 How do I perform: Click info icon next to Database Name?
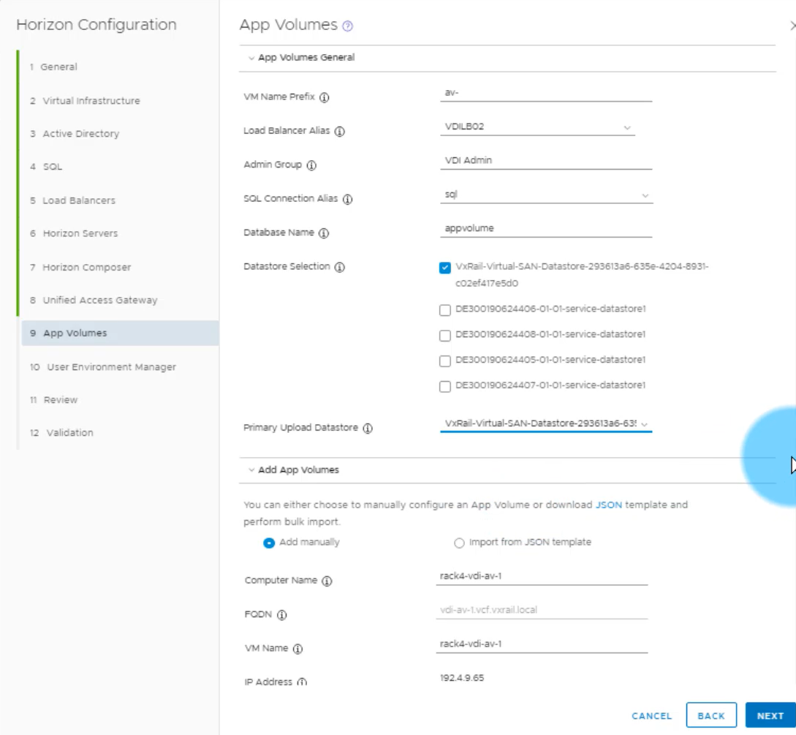pos(324,233)
